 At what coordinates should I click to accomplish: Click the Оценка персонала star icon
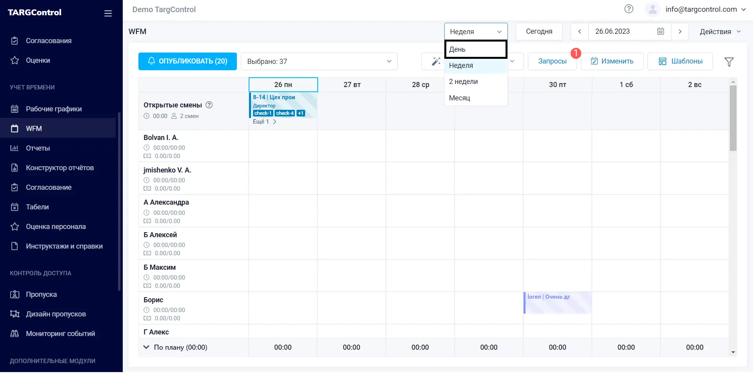tap(15, 227)
